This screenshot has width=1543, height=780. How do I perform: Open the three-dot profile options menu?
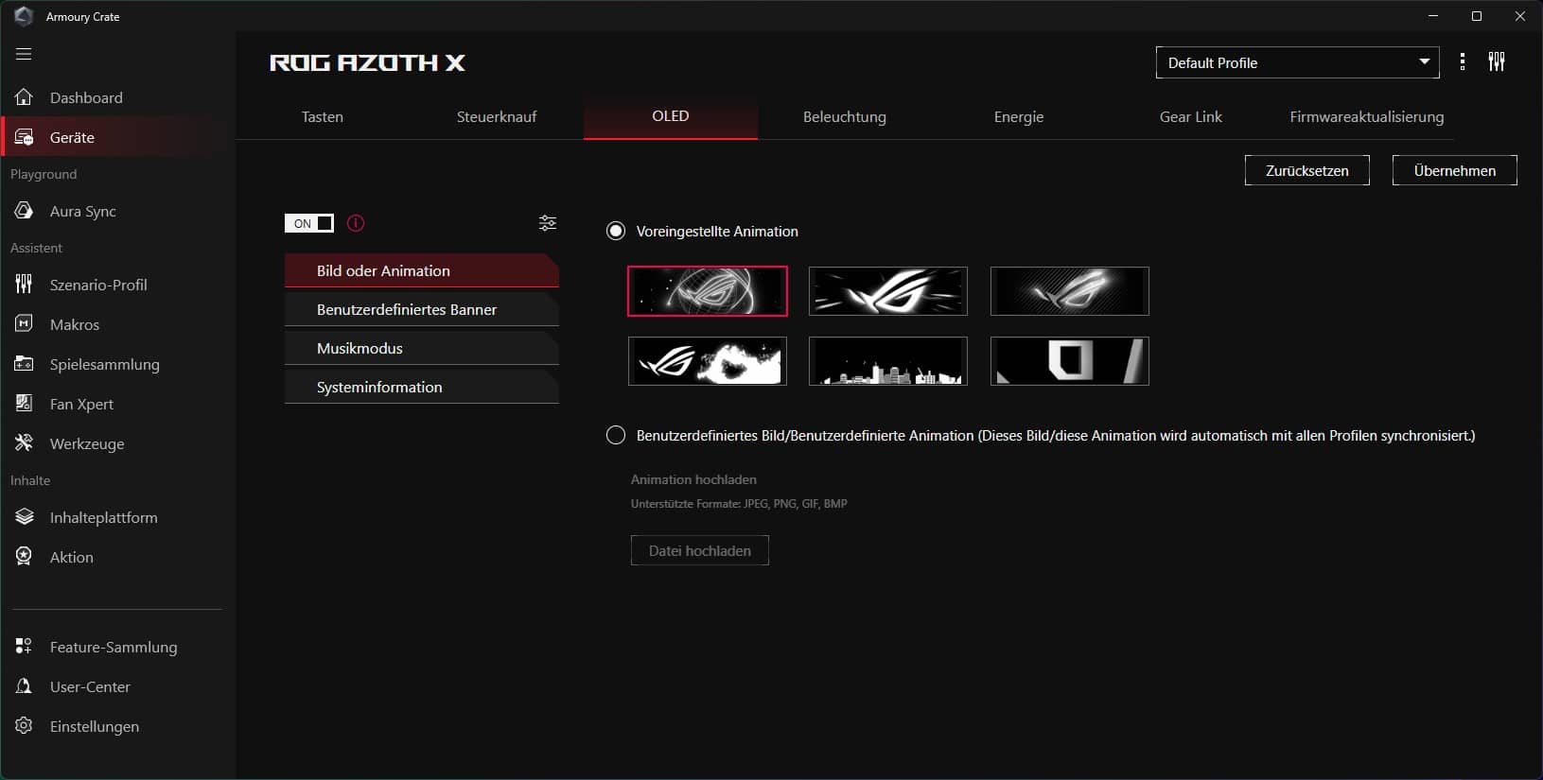(x=1463, y=62)
